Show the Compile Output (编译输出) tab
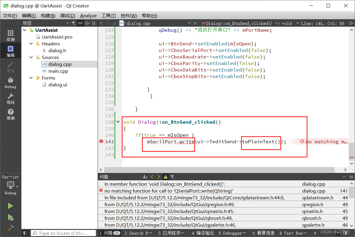Image resolution: width=355 pixels, height=237 pixels. (203, 233)
